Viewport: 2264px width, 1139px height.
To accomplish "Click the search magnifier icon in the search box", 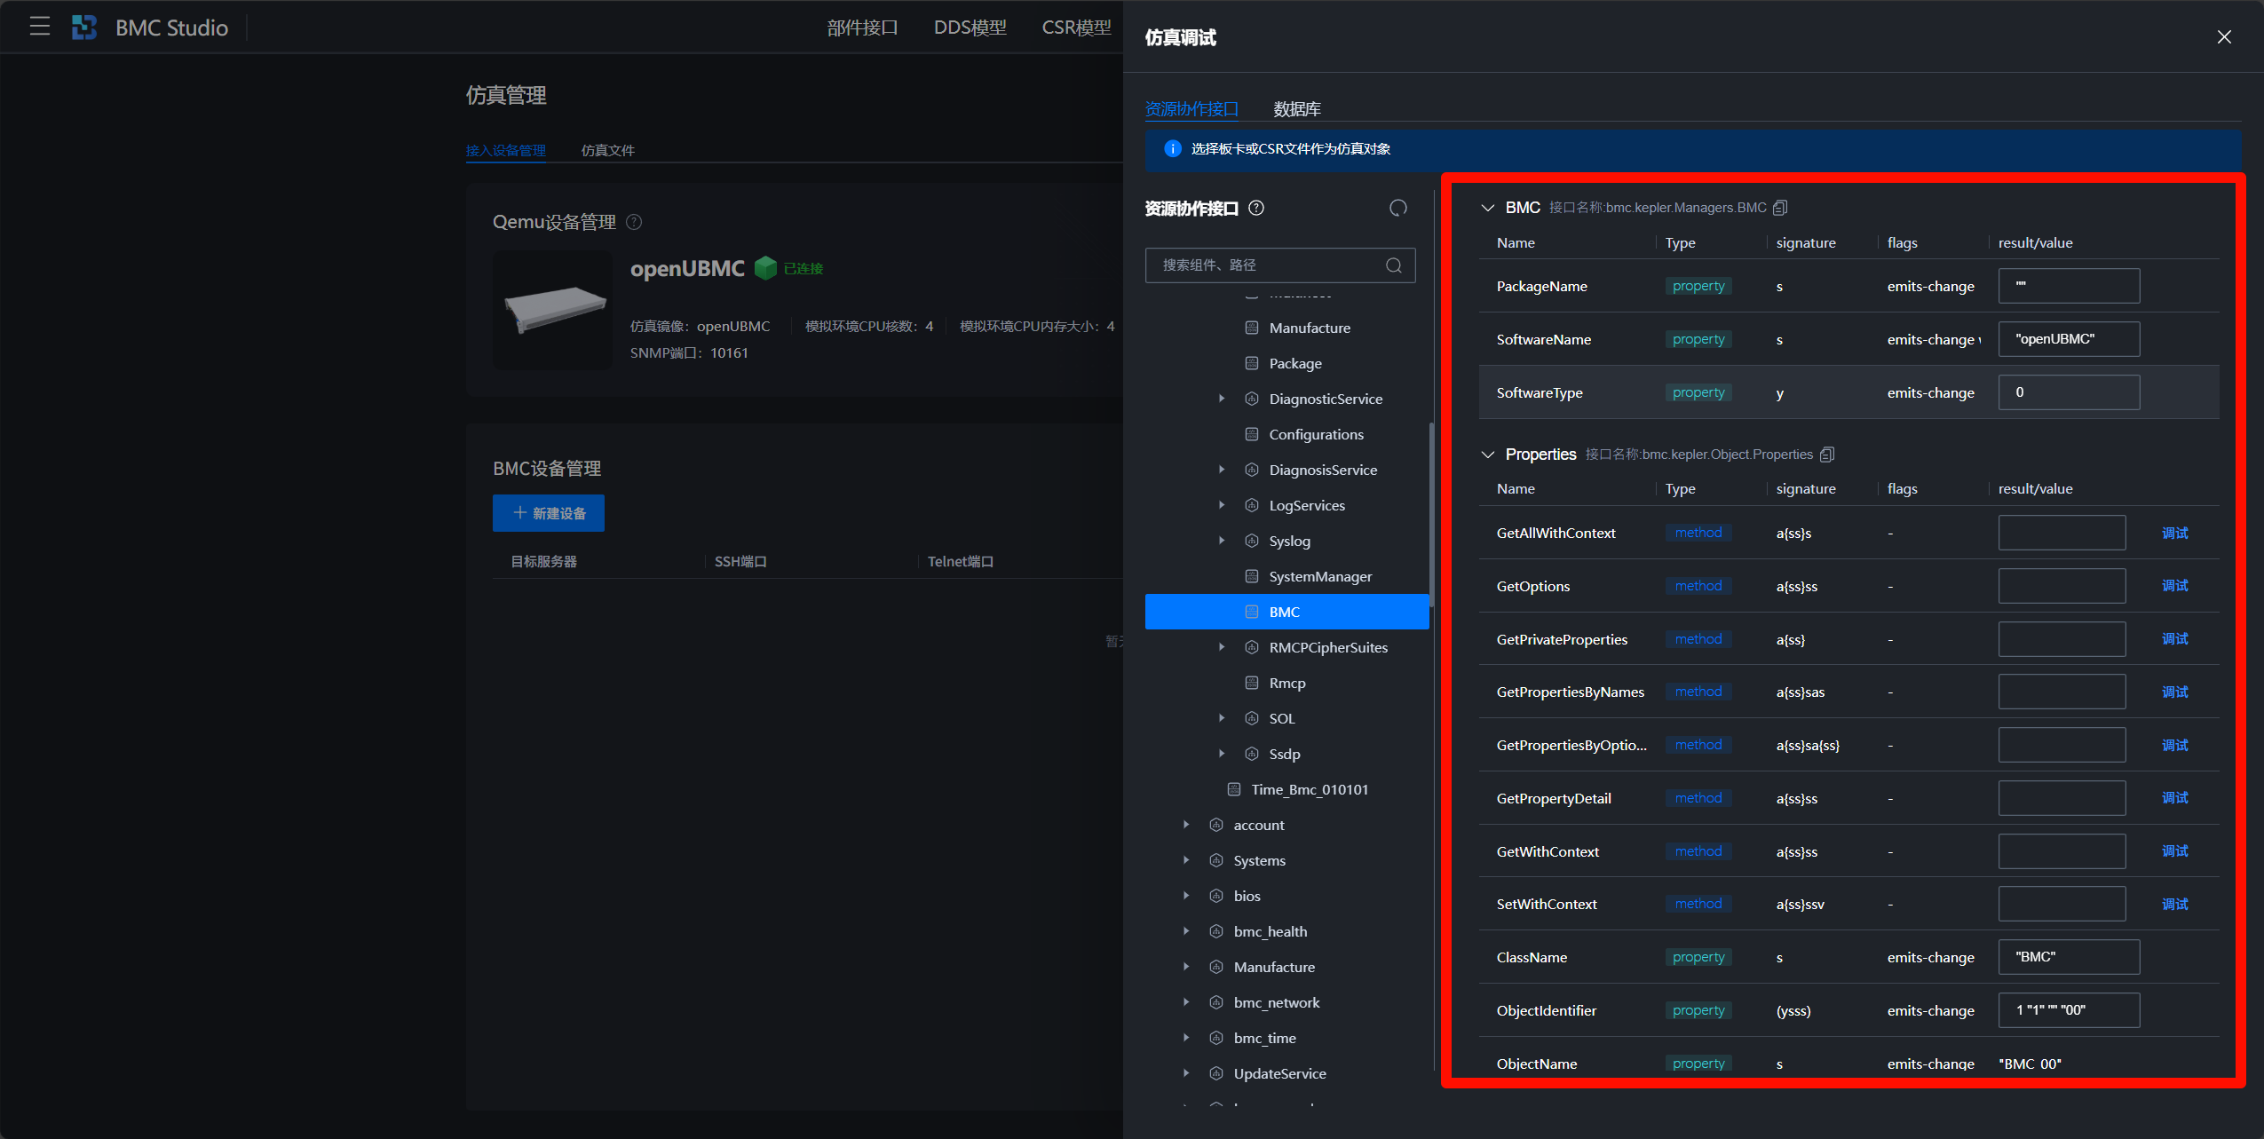I will pyautogui.click(x=1393, y=265).
